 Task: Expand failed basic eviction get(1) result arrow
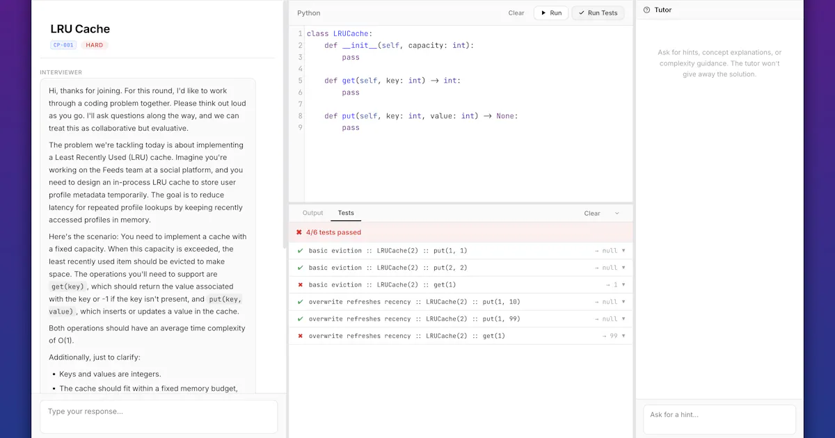(x=623, y=284)
